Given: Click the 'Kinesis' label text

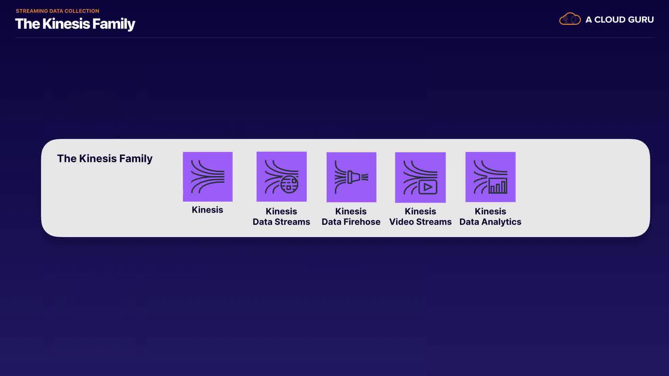Looking at the screenshot, I should [x=207, y=210].
